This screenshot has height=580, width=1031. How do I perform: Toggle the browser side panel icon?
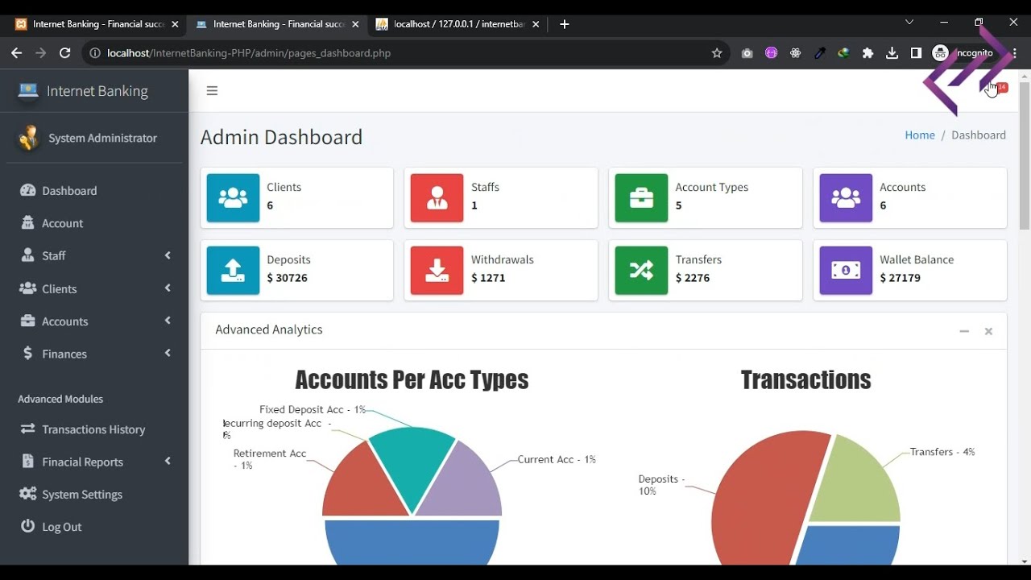pos(916,53)
